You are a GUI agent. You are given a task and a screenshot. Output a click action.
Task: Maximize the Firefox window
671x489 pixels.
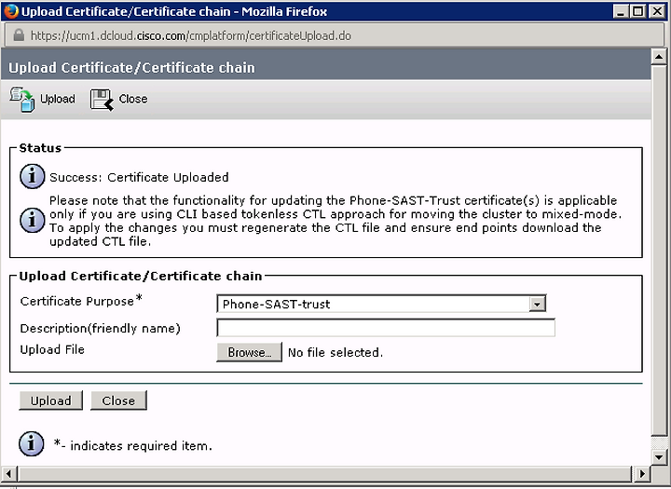click(637, 10)
